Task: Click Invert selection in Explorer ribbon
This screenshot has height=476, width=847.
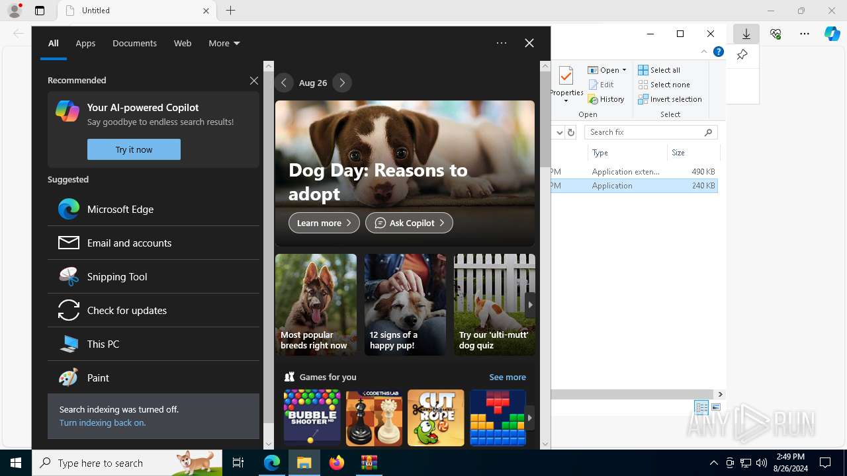Action: 670,99
